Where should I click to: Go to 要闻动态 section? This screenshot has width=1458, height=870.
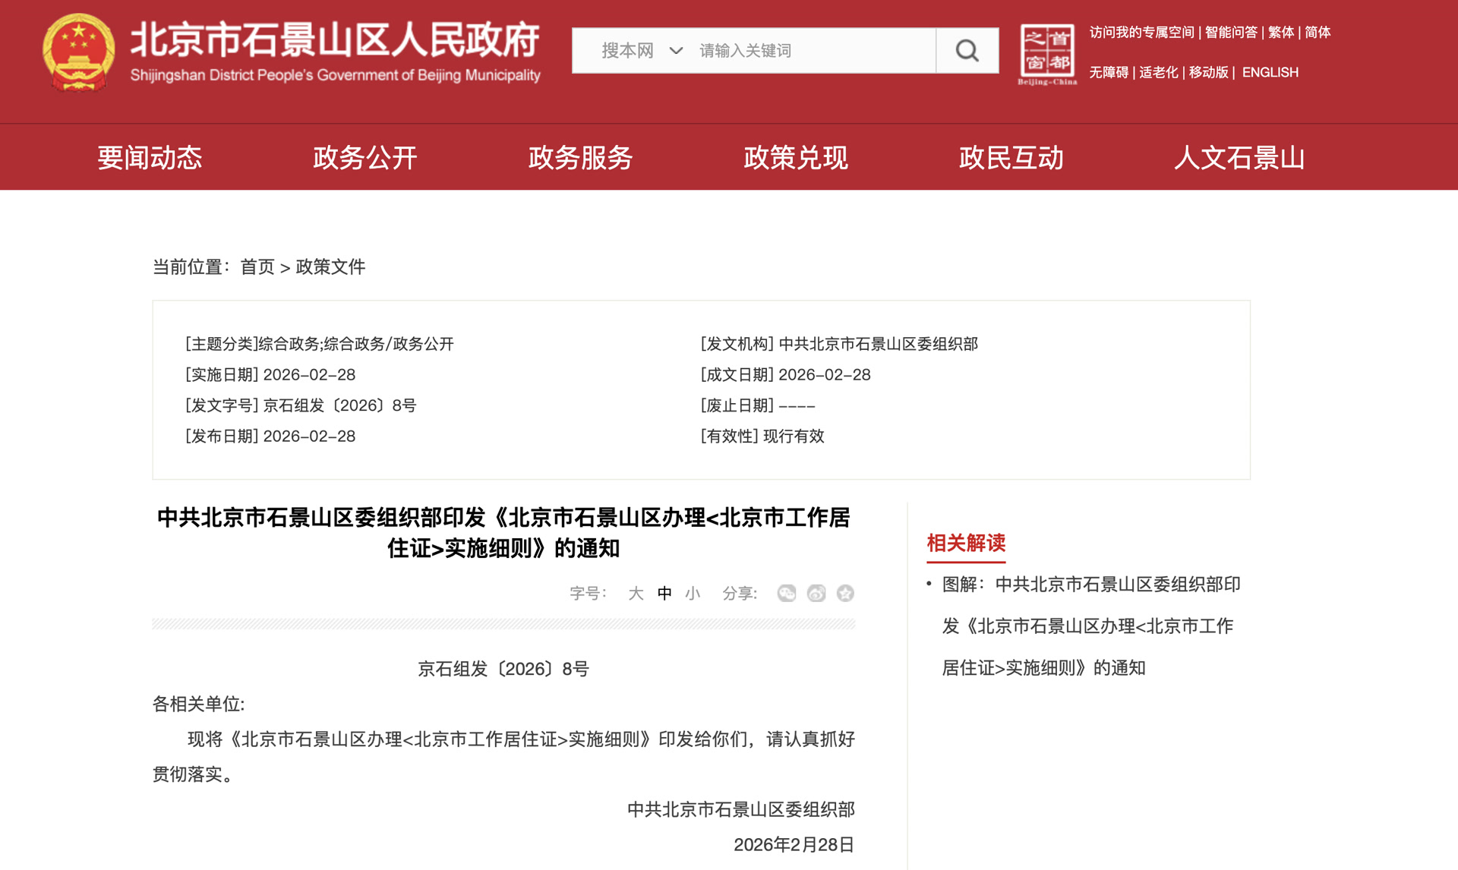coord(150,158)
